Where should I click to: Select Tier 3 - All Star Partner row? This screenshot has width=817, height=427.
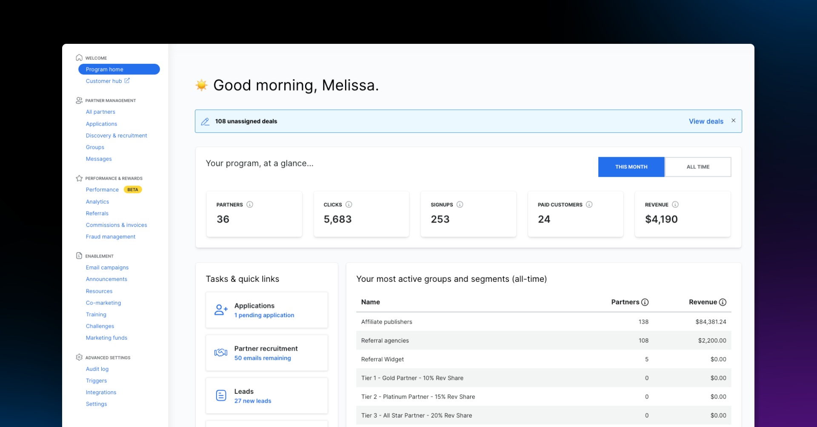coord(543,416)
